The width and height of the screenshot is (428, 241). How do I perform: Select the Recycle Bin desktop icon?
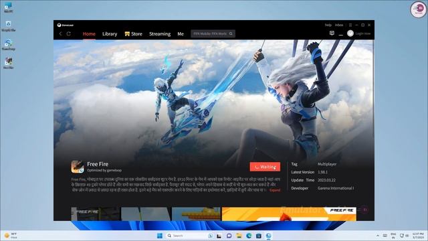click(9, 26)
